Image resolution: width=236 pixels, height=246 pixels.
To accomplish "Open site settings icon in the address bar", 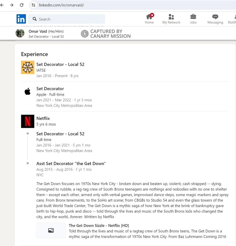I will [x=34, y=5].
